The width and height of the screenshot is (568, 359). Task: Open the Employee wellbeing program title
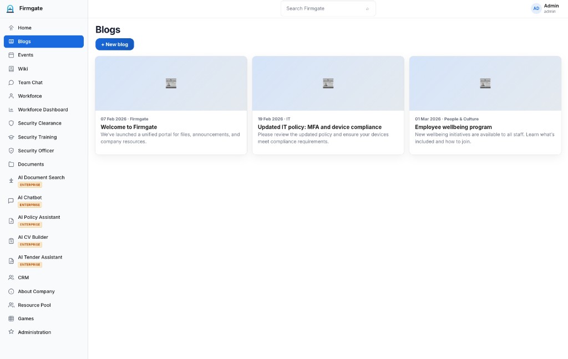[x=453, y=127]
